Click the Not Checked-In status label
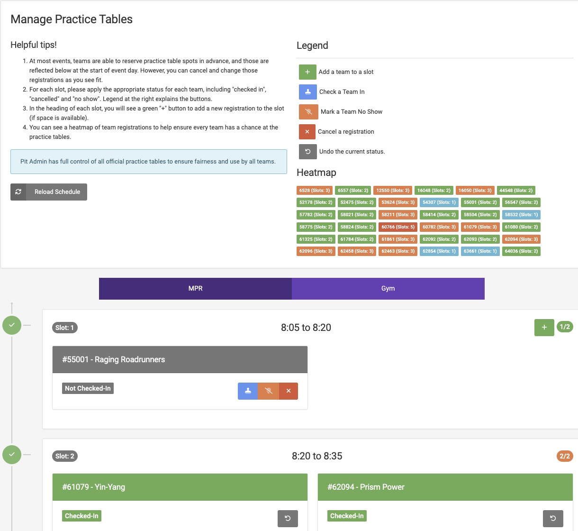This screenshot has width=578, height=531. pos(88,388)
